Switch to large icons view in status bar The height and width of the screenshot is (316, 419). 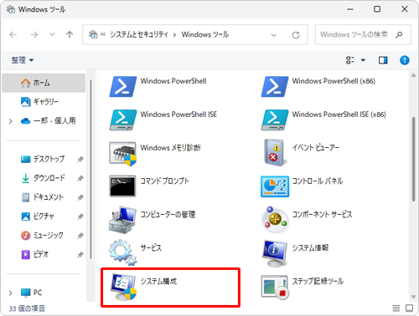[x=410, y=308]
